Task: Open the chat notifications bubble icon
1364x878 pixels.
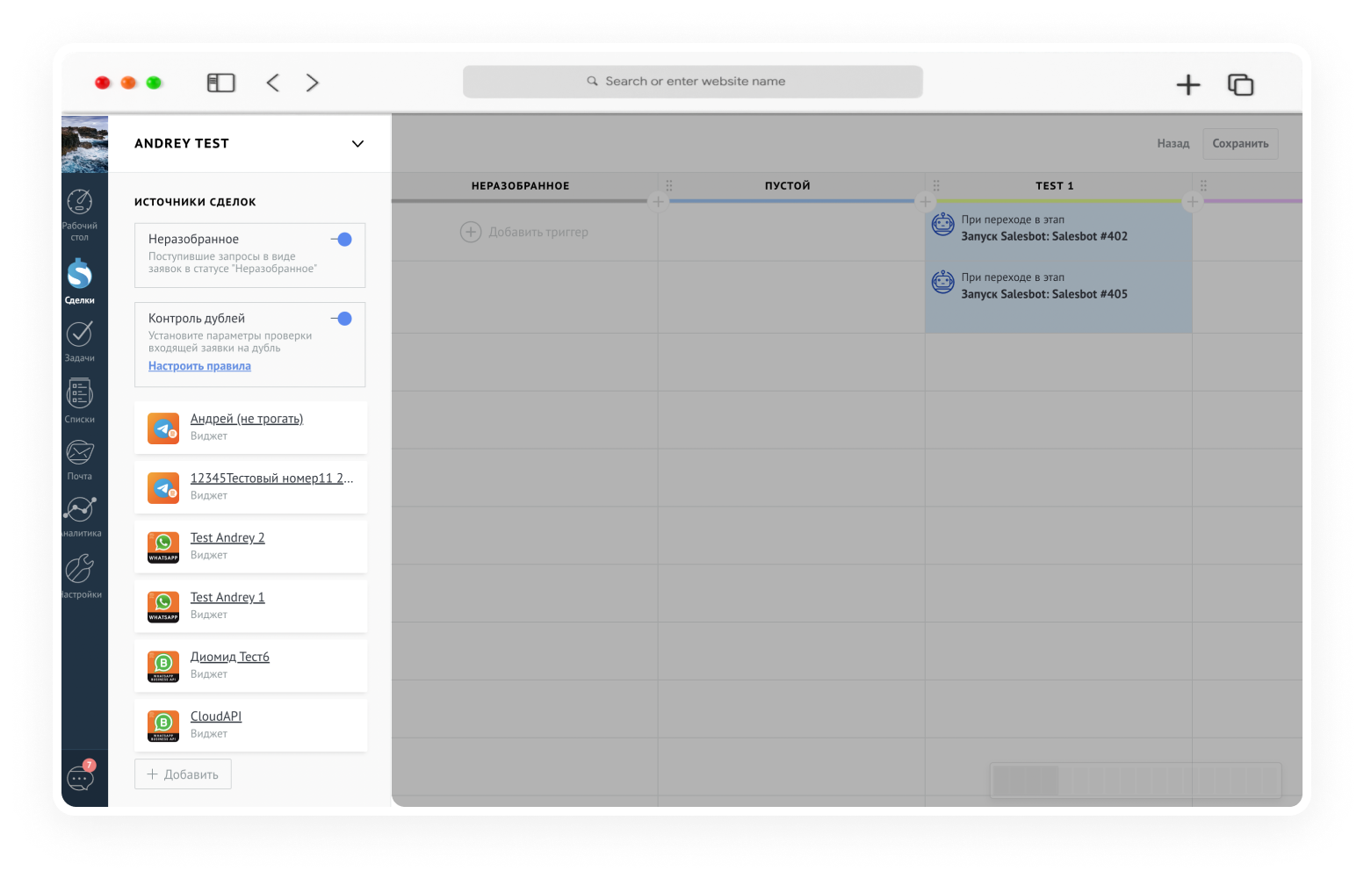Action: (80, 777)
